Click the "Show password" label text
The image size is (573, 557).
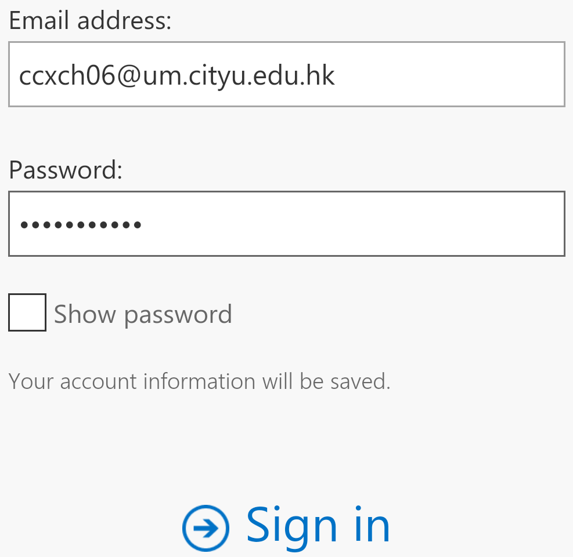pos(143,314)
